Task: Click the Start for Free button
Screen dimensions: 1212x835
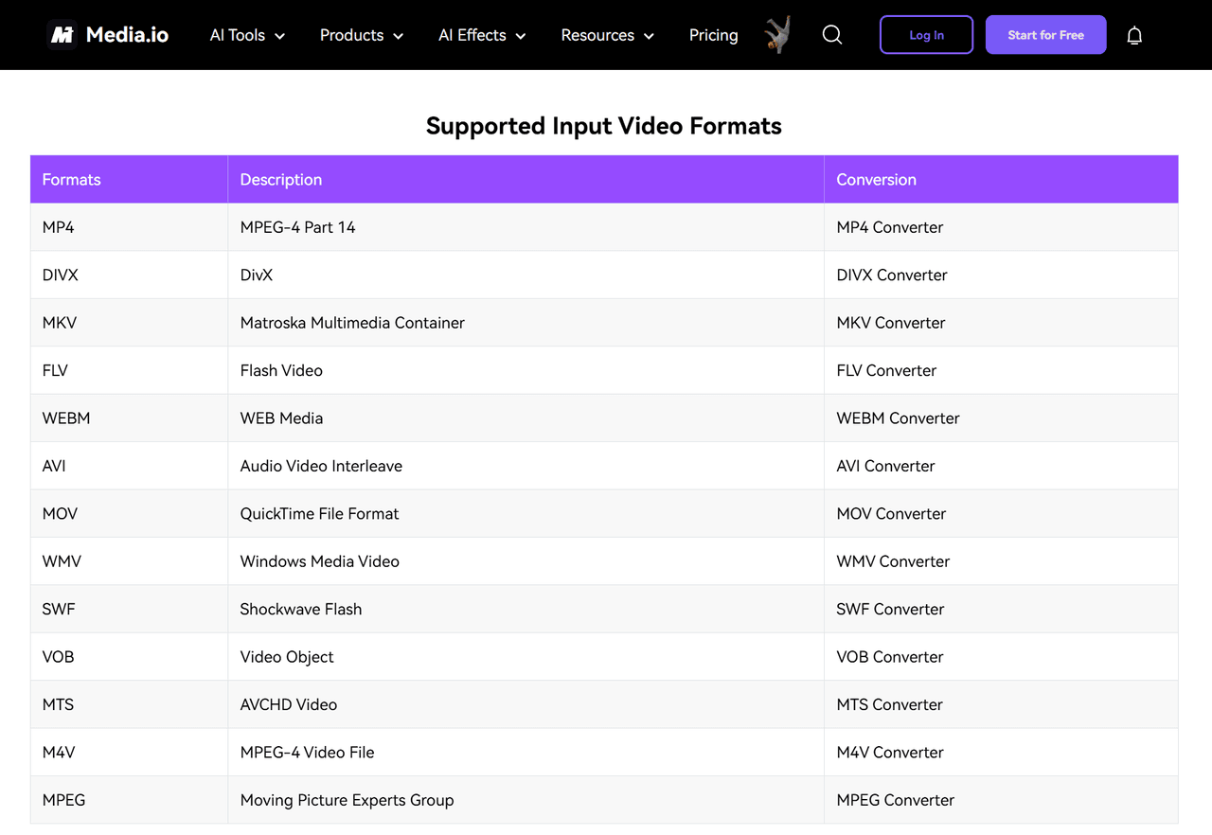Action: point(1045,35)
